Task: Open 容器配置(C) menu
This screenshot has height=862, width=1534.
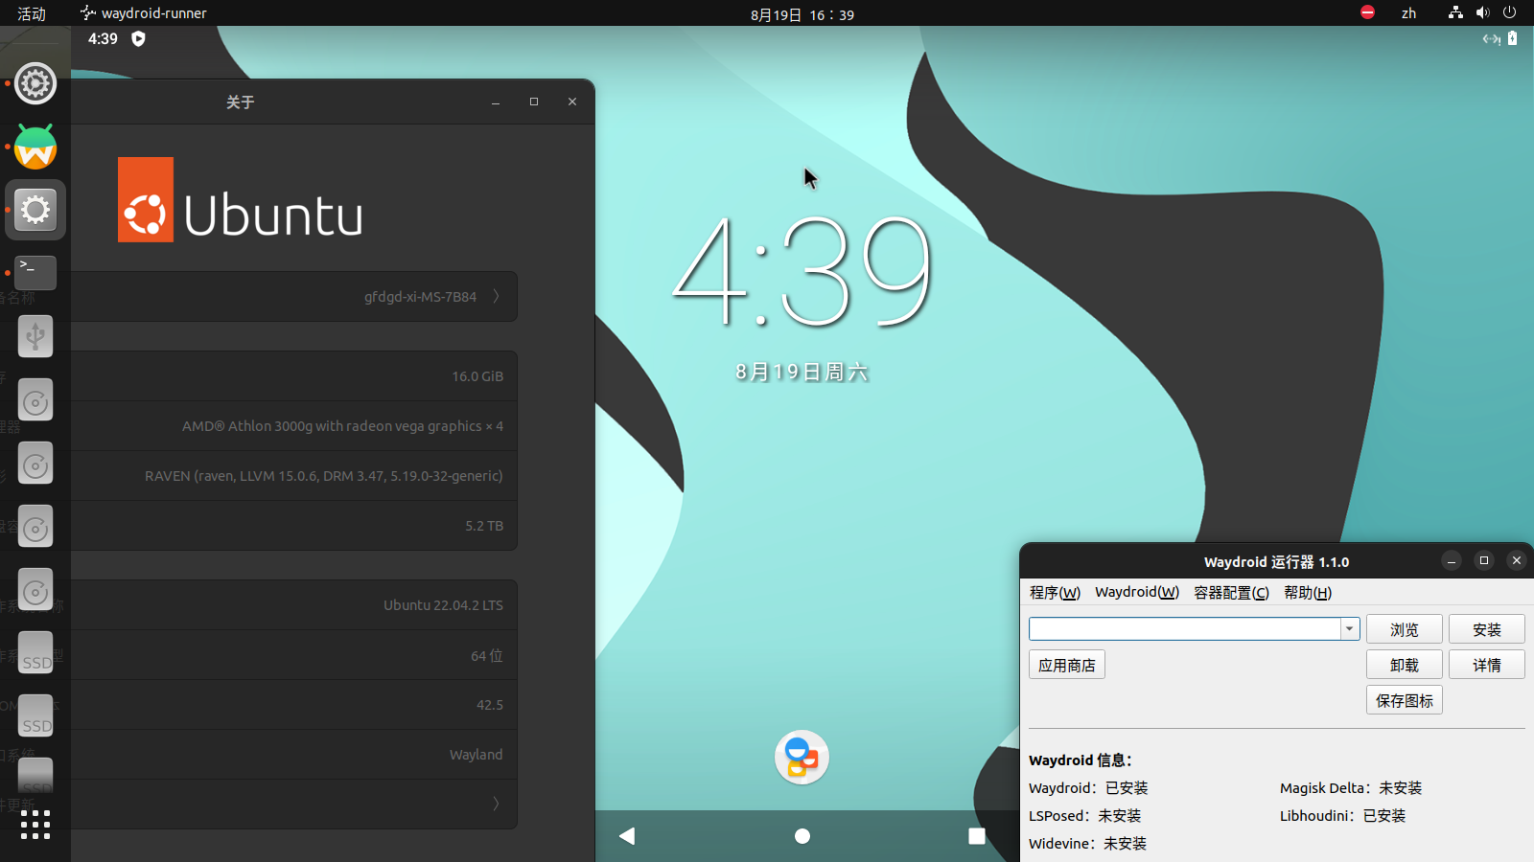Action: (1231, 592)
